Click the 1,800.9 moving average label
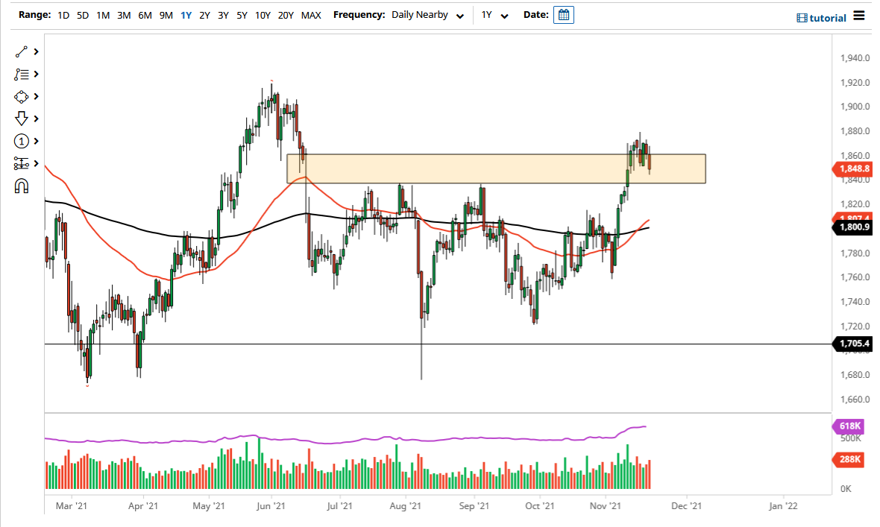 pyautogui.click(x=852, y=227)
